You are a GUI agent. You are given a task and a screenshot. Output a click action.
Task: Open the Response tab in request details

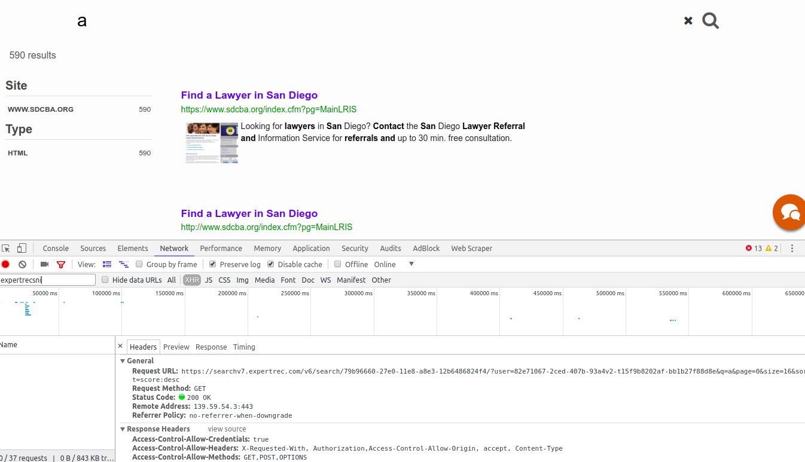[211, 347]
